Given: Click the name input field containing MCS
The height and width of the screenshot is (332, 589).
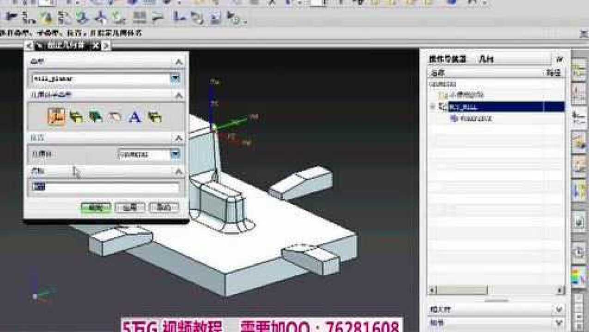Looking at the screenshot, I should (x=106, y=187).
